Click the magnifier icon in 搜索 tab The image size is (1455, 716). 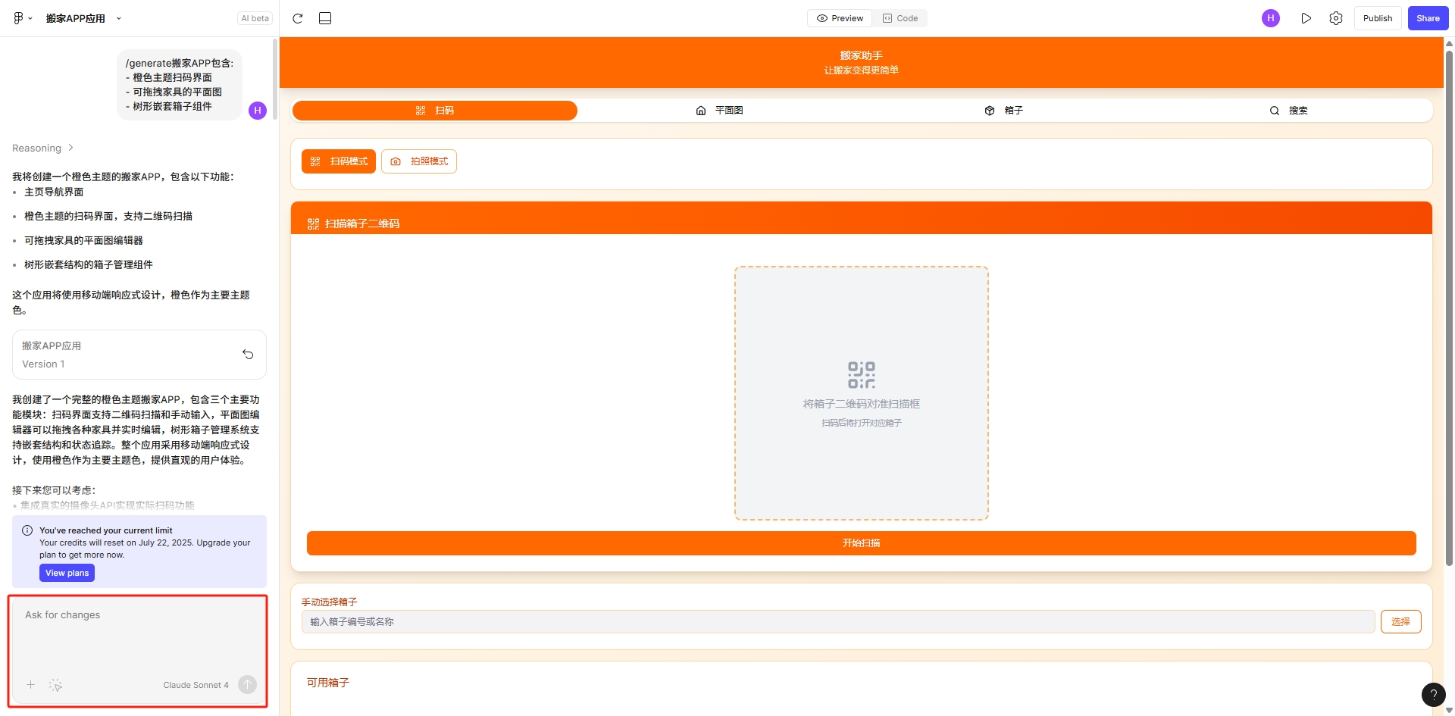[1275, 111]
